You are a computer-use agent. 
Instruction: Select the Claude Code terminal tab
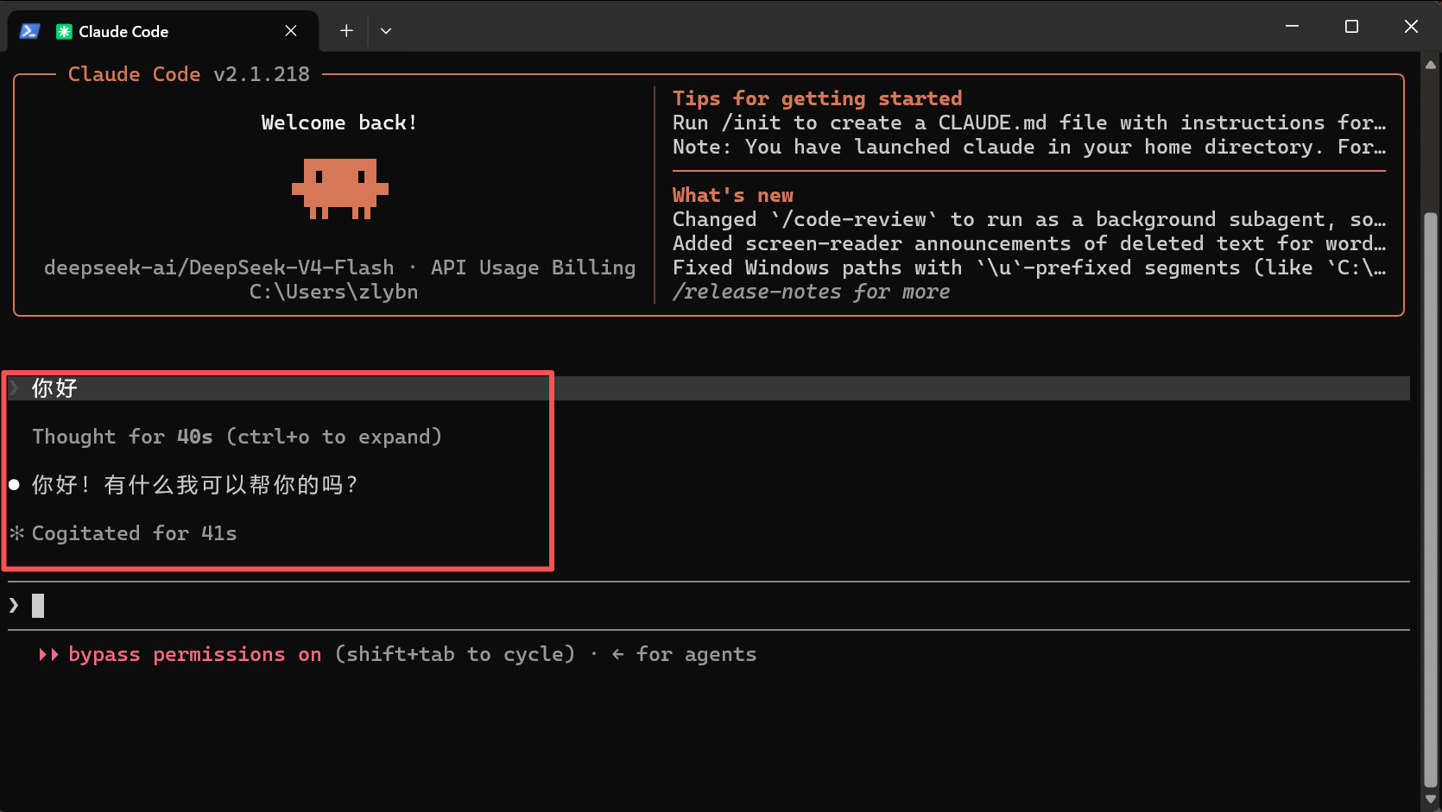click(163, 31)
